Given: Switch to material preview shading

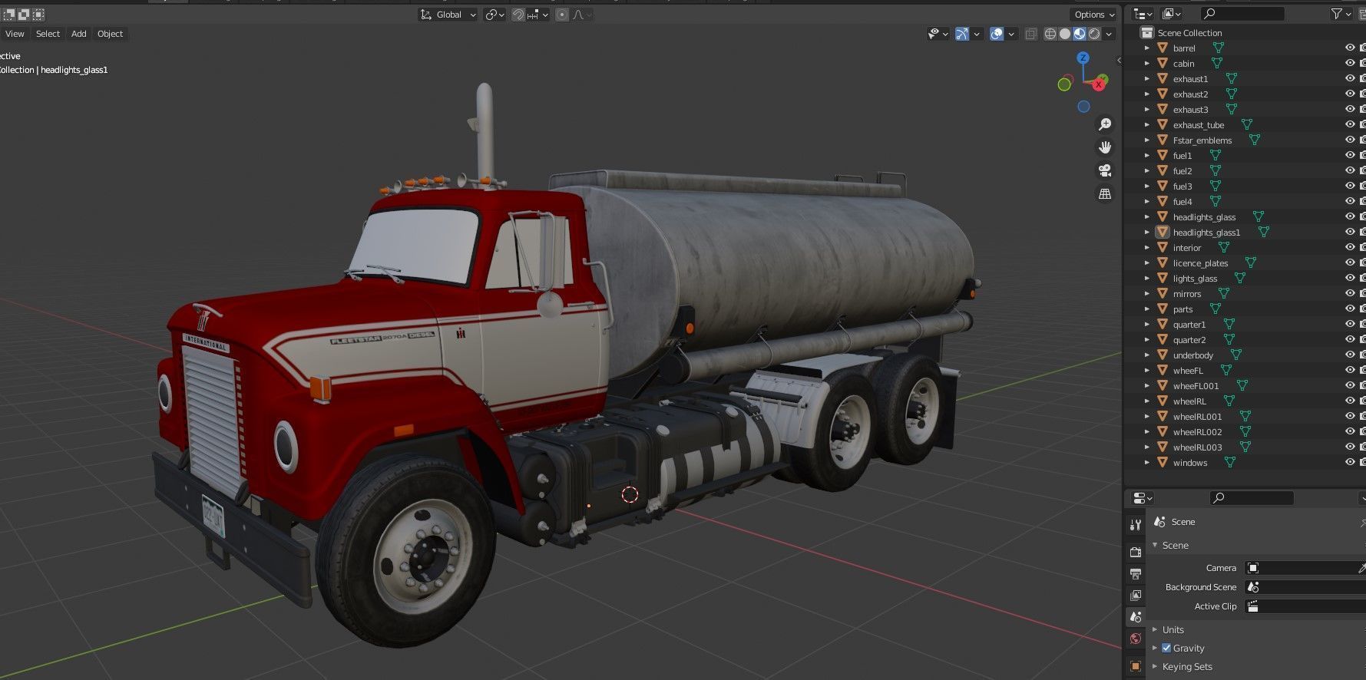Looking at the screenshot, I should (x=1080, y=34).
